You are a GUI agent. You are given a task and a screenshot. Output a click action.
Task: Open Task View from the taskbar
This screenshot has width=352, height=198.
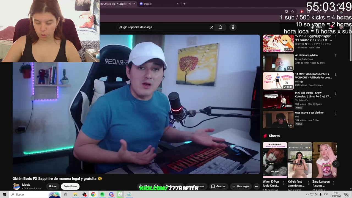66,194
